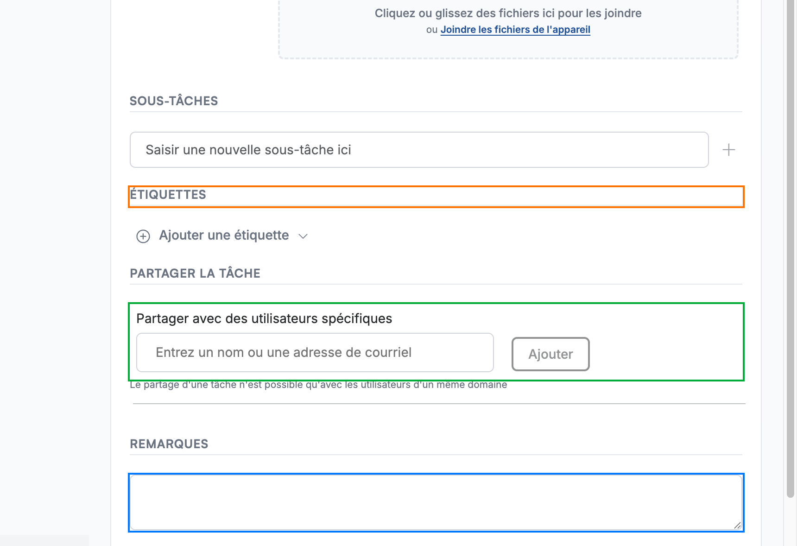Click inside the Remarques text area

436,502
